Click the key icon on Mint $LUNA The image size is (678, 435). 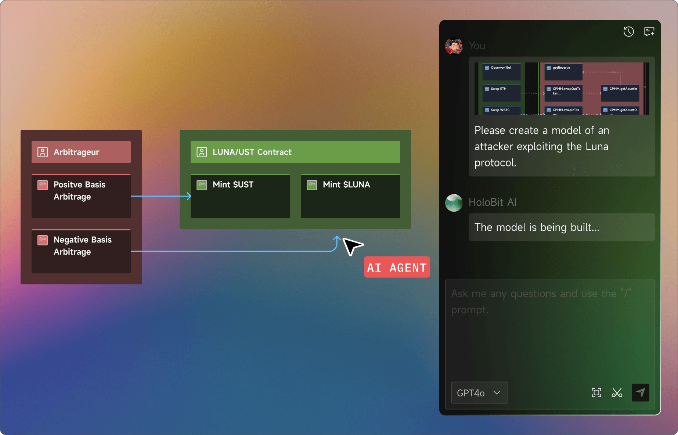coord(312,185)
